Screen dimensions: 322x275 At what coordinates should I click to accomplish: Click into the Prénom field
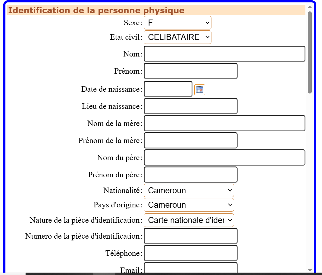pos(191,71)
